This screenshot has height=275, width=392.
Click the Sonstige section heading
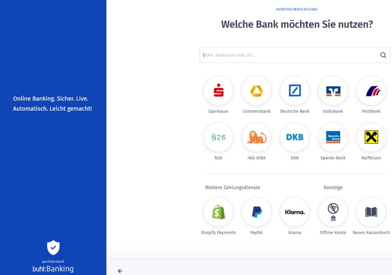(x=333, y=188)
